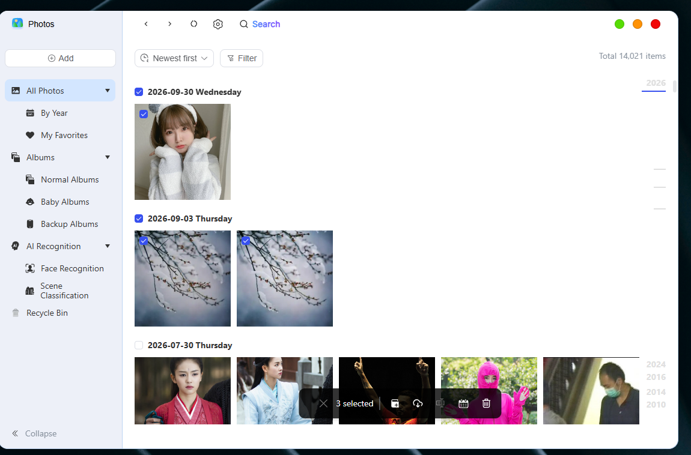Collapse the AI Recognition section arrow

(108, 246)
